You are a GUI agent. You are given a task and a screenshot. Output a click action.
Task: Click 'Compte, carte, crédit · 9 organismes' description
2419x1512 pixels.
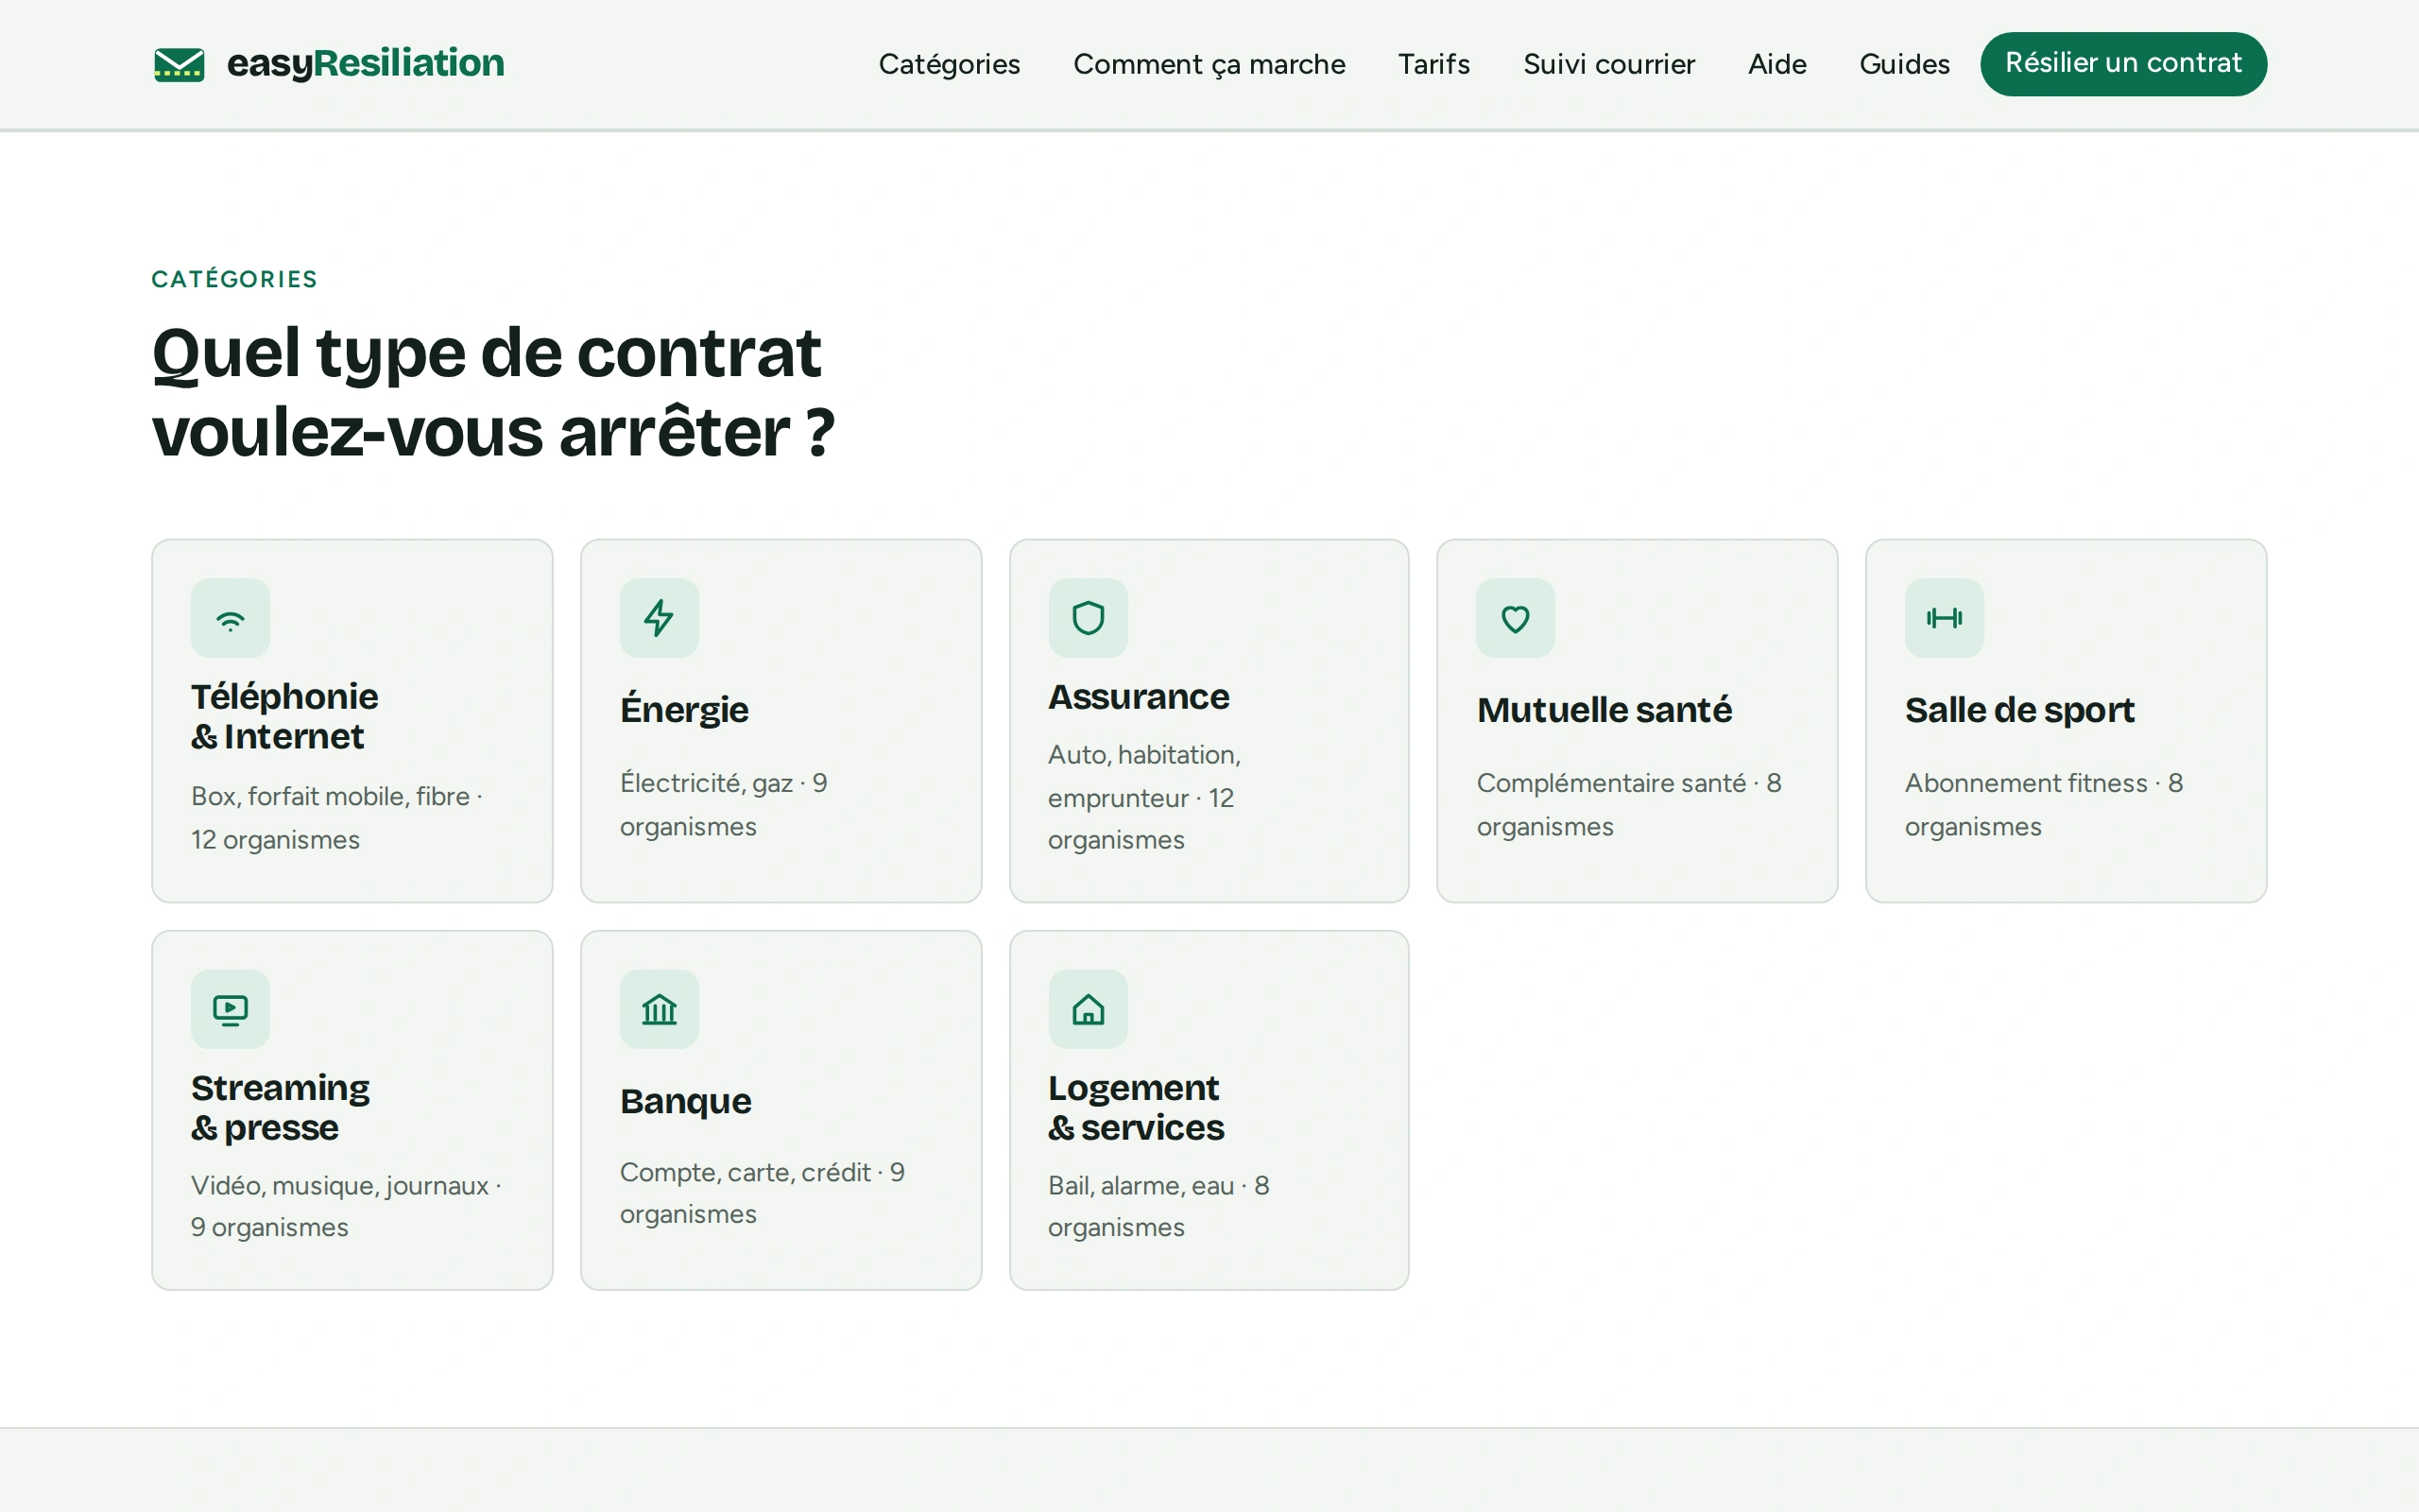pos(763,1192)
